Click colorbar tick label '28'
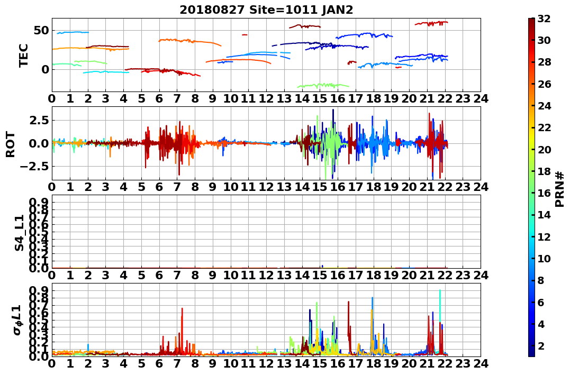Image resolution: width=570 pixels, height=375 pixels. (x=544, y=62)
